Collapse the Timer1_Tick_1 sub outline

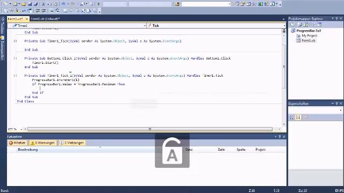[15, 76]
